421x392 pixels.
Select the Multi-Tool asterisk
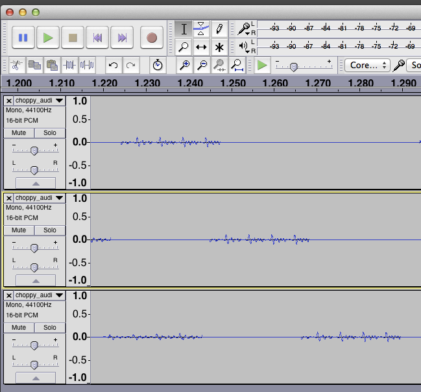(219, 47)
